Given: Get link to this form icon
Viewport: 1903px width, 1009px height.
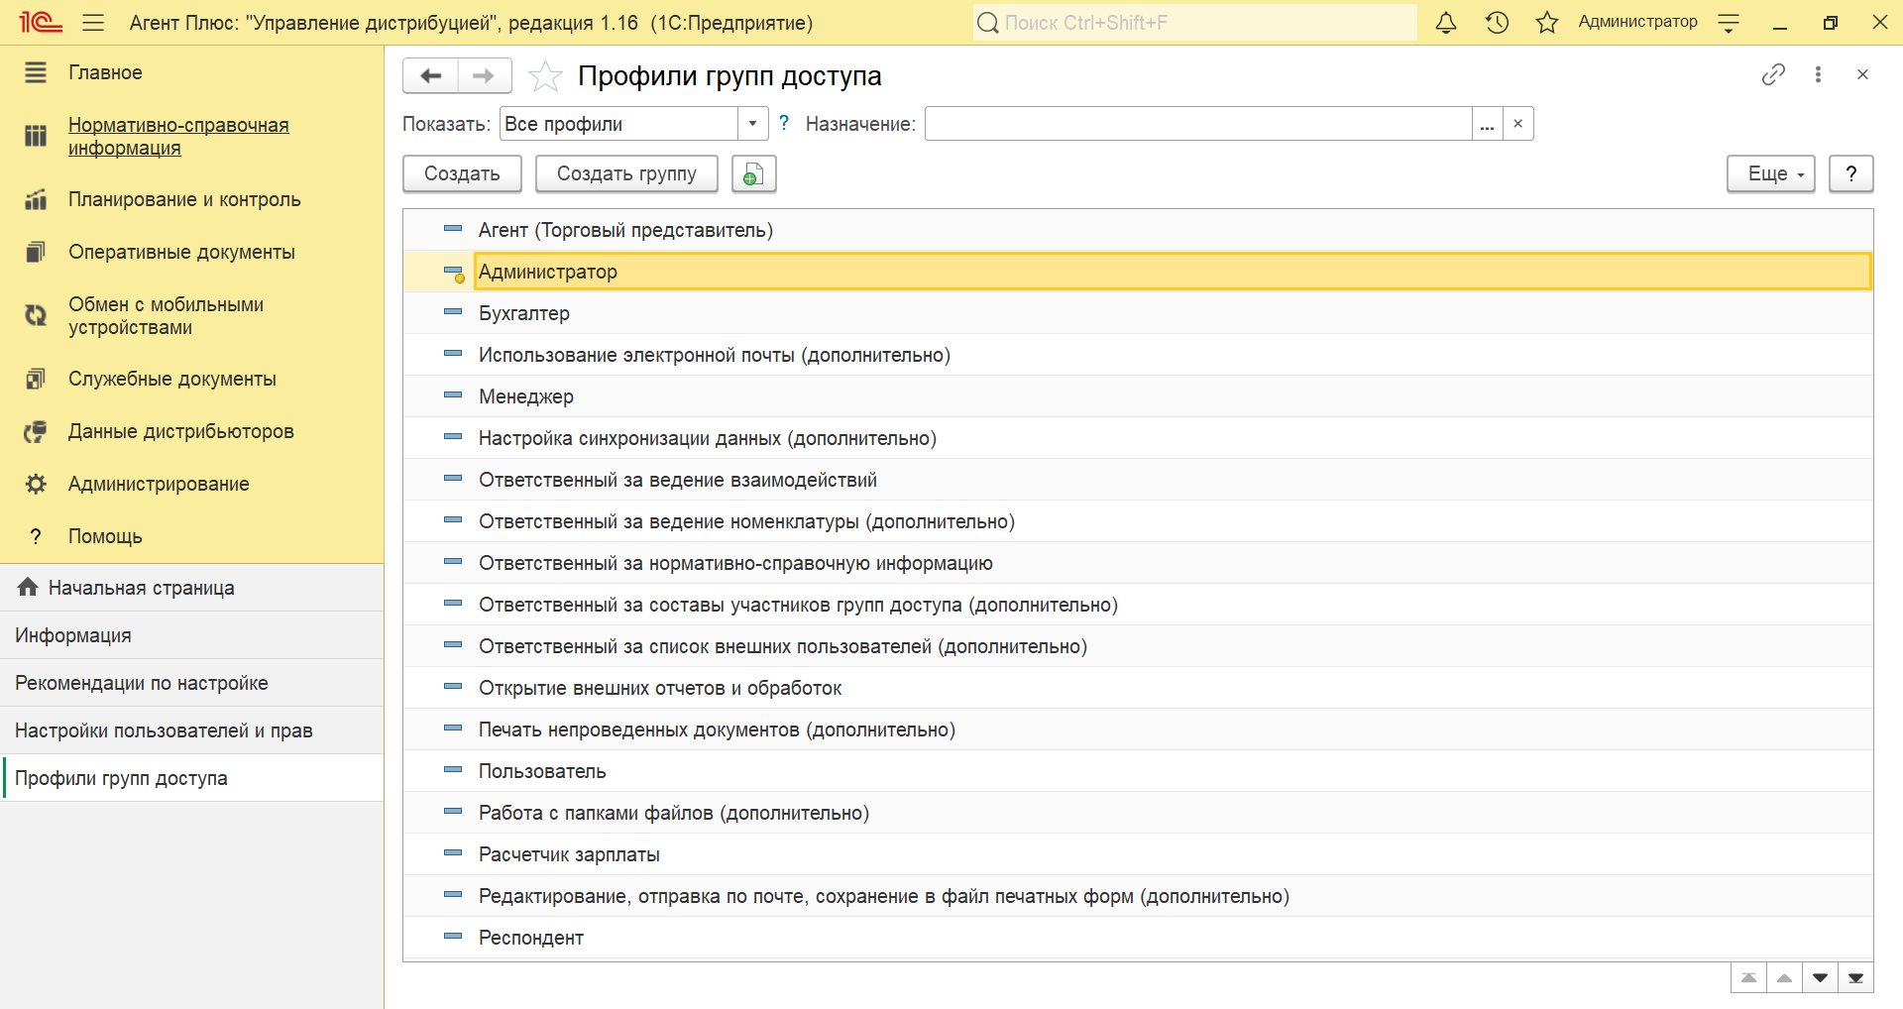Looking at the screenshot, I should 1773,74.
